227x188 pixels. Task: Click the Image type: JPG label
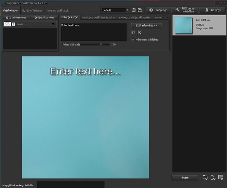click(204, 28)
